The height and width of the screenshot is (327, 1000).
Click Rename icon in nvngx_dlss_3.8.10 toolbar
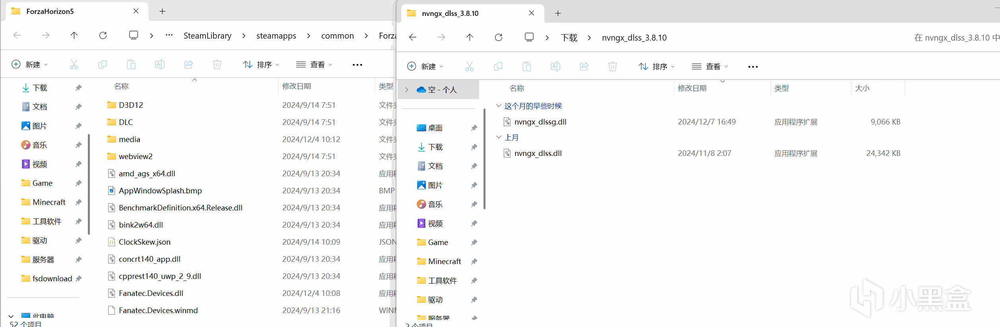555,66
